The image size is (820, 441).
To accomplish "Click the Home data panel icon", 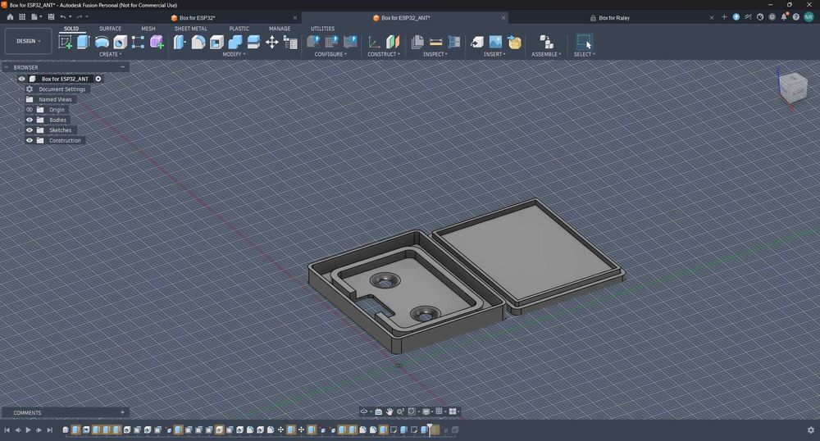I will (x=10, y=16).
